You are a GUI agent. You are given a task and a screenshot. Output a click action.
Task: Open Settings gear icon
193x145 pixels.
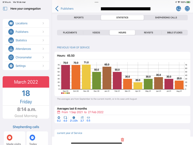(x=11, y=66)
